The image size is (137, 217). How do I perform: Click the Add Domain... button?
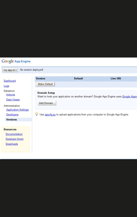[47, 103]
